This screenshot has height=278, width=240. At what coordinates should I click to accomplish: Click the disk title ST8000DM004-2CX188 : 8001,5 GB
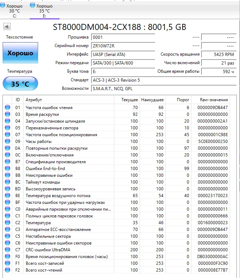(119, 27)
